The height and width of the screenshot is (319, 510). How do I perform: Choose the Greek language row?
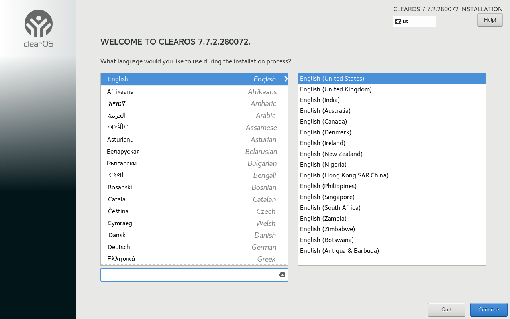194,259
